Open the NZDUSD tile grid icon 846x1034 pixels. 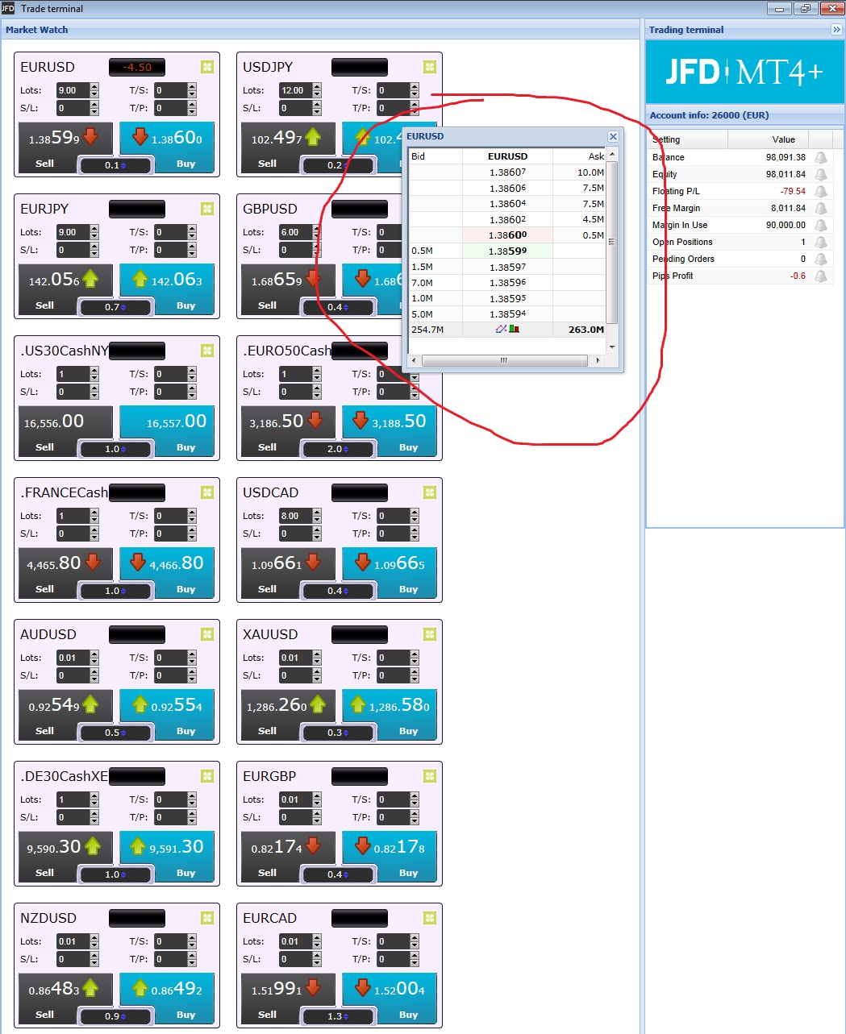pyautogui.click(x=207, y=918)
